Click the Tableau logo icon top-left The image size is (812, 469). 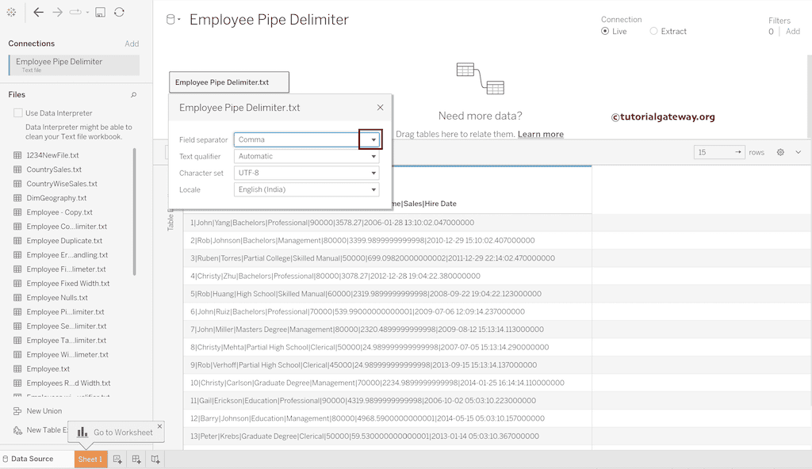coord(11,12)
